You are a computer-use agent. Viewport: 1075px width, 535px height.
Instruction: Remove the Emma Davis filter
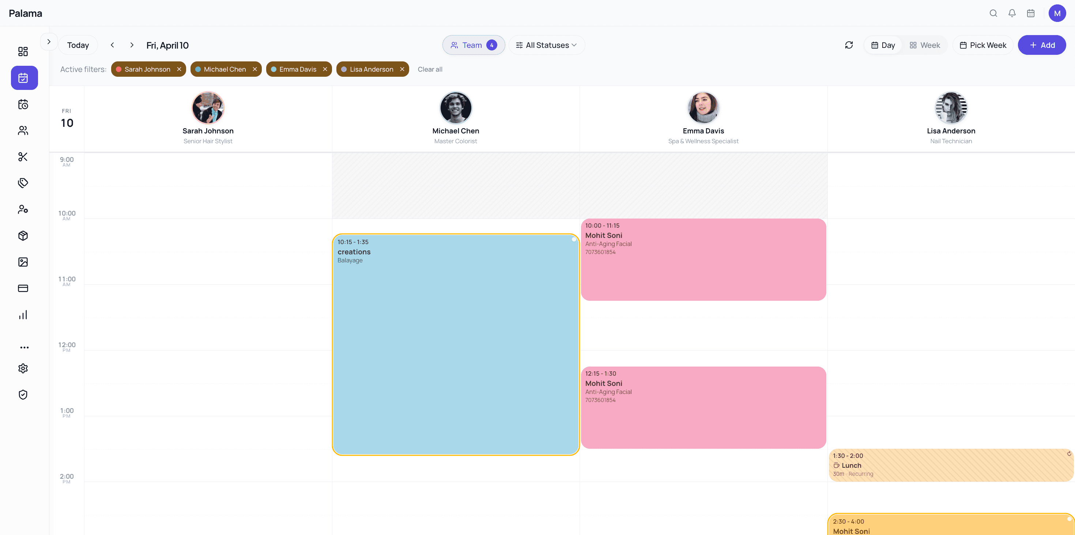325,69
